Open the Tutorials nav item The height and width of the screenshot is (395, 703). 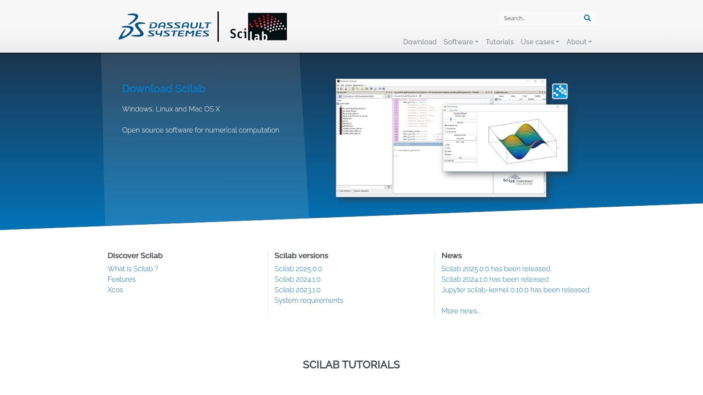(x=500, y=42)
